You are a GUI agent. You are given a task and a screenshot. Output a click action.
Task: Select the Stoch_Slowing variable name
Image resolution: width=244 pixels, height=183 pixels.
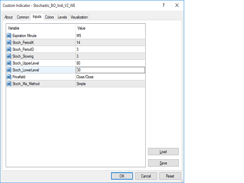coord(23,56)
